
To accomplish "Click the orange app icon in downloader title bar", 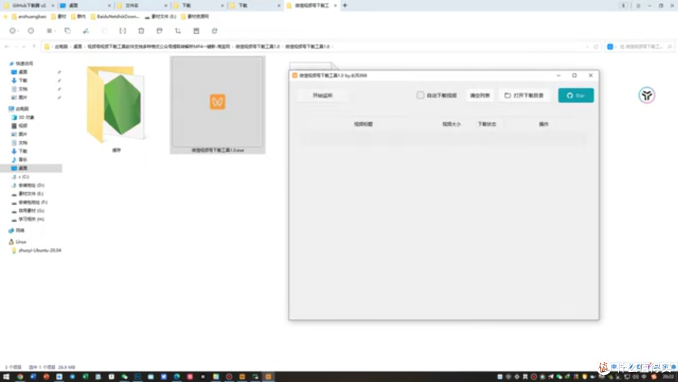I will pyautogui.click(x=295, y=75).
